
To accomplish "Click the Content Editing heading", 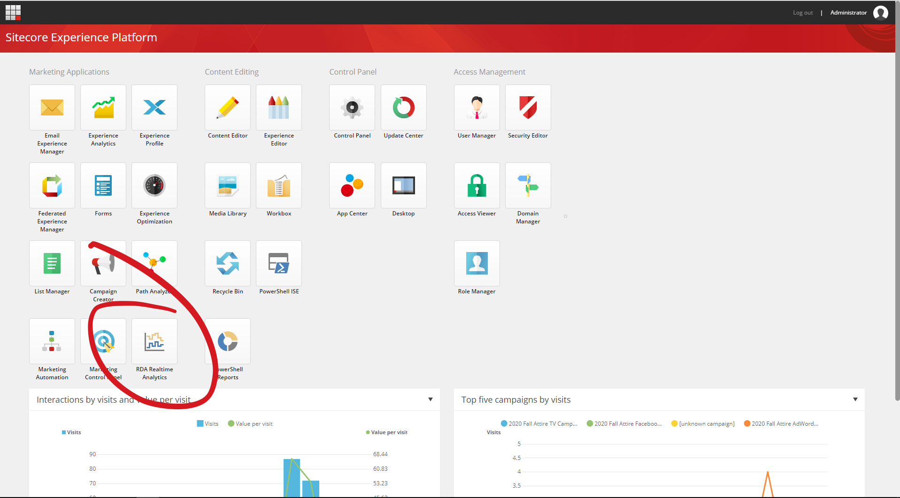I will (231, 72).
